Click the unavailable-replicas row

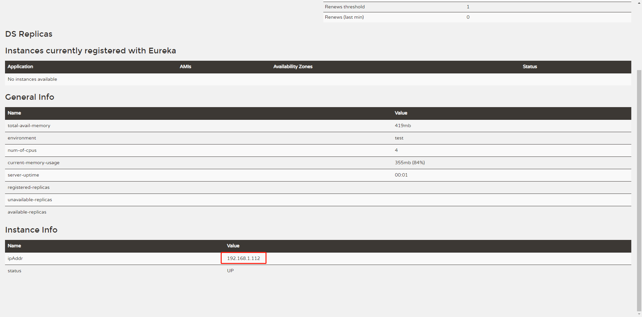(30, 200)
